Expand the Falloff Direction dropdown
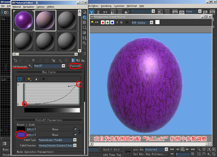 pos(75,145)
